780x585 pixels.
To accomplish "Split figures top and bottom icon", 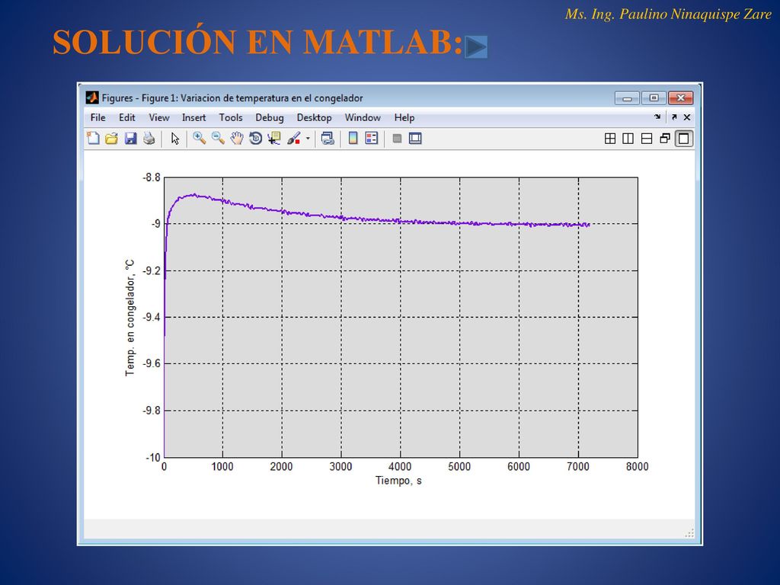I will pyautogui.click(x=647, y=139).
